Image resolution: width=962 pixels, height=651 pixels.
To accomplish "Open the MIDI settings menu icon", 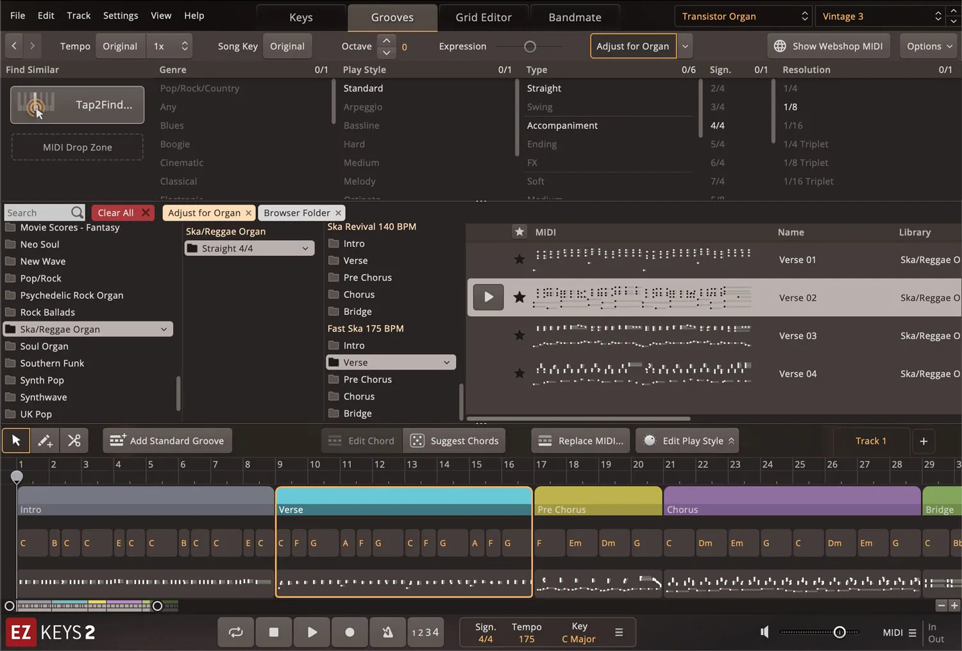I will pyautogui.click(x=912, y=632).
